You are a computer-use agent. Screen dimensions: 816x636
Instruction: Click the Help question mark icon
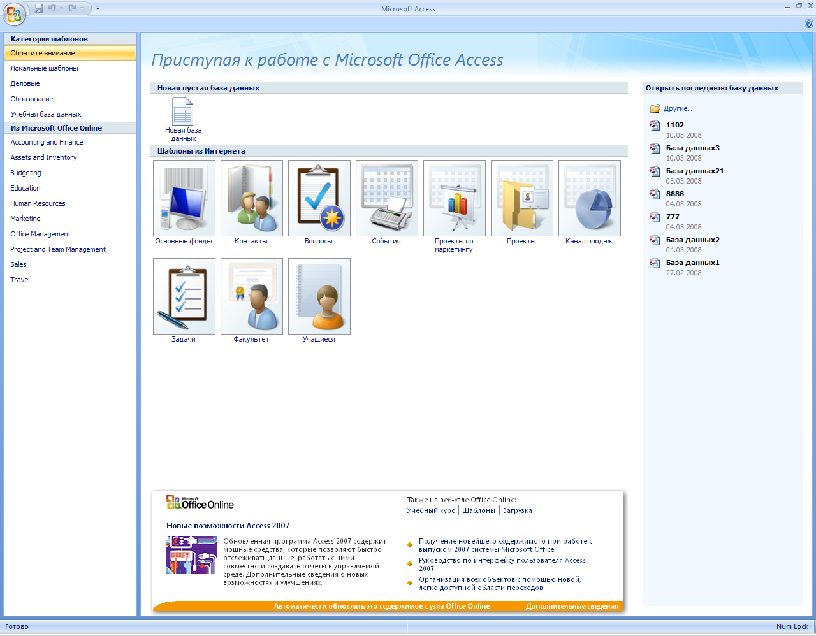point(809,24)
